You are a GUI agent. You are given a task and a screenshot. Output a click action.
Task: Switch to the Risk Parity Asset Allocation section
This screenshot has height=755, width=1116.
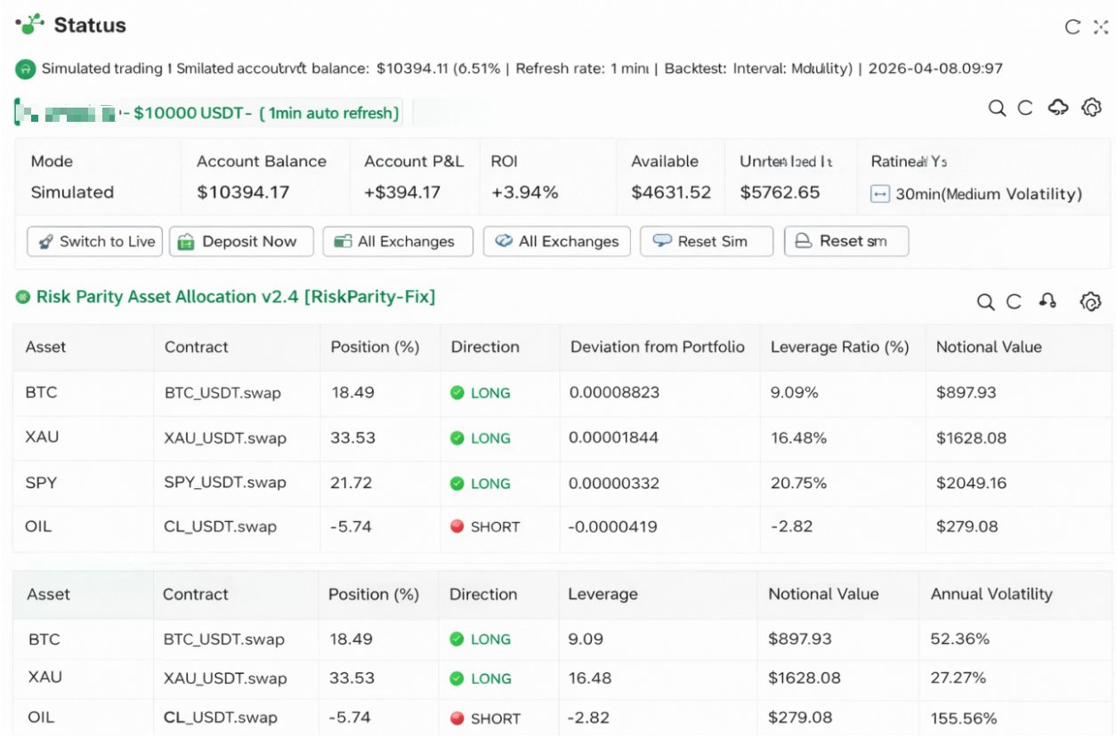(x=224, y=297)
